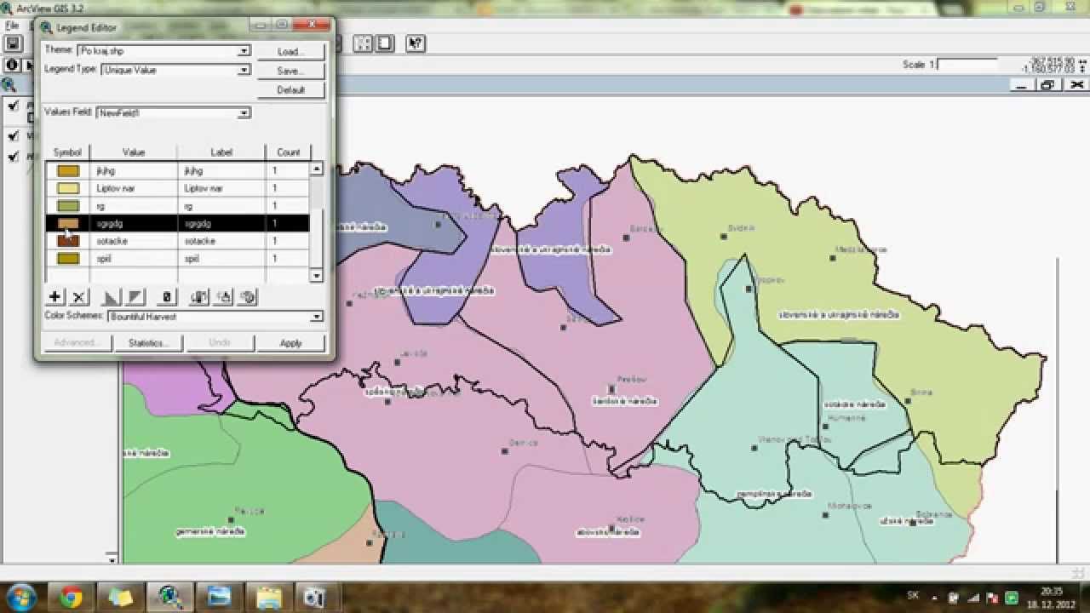1090x613 pixels.
Task: Open the File menu
Action: 12,26
